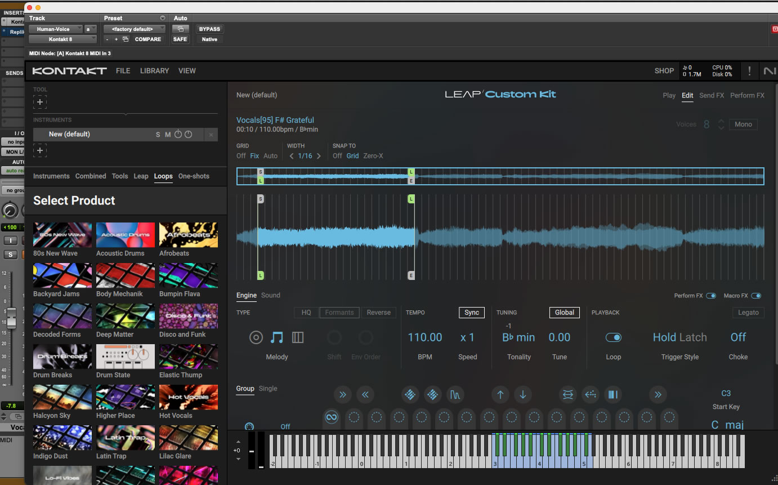Solo the New (default) instrument
This screenshot has height=485, width=778.
click(x=158, y=135)
